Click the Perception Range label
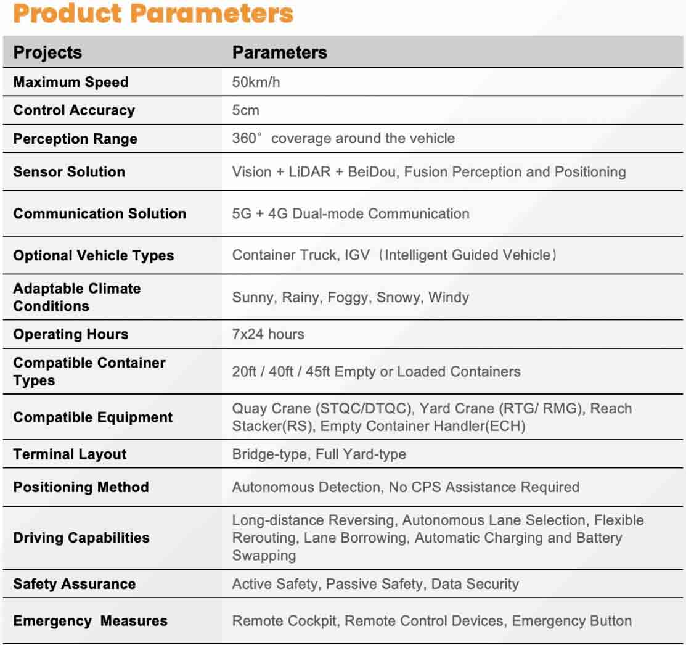The width and height of the screenshot is (686, 645). click(x=75, y=139)
